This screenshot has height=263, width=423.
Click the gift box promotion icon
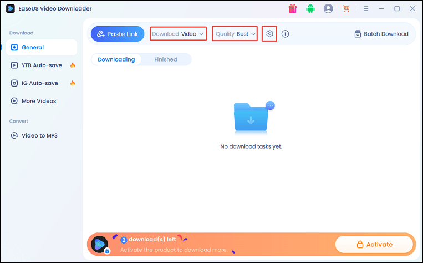pyautogui.click(x=292, y=9)
